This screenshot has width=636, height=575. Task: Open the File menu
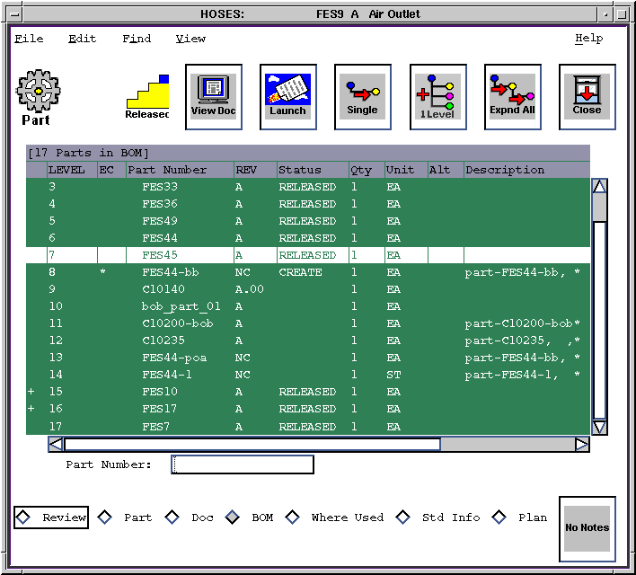coord(29,39)
